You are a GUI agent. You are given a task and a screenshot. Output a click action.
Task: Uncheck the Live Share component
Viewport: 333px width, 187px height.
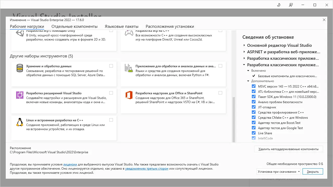254,133
